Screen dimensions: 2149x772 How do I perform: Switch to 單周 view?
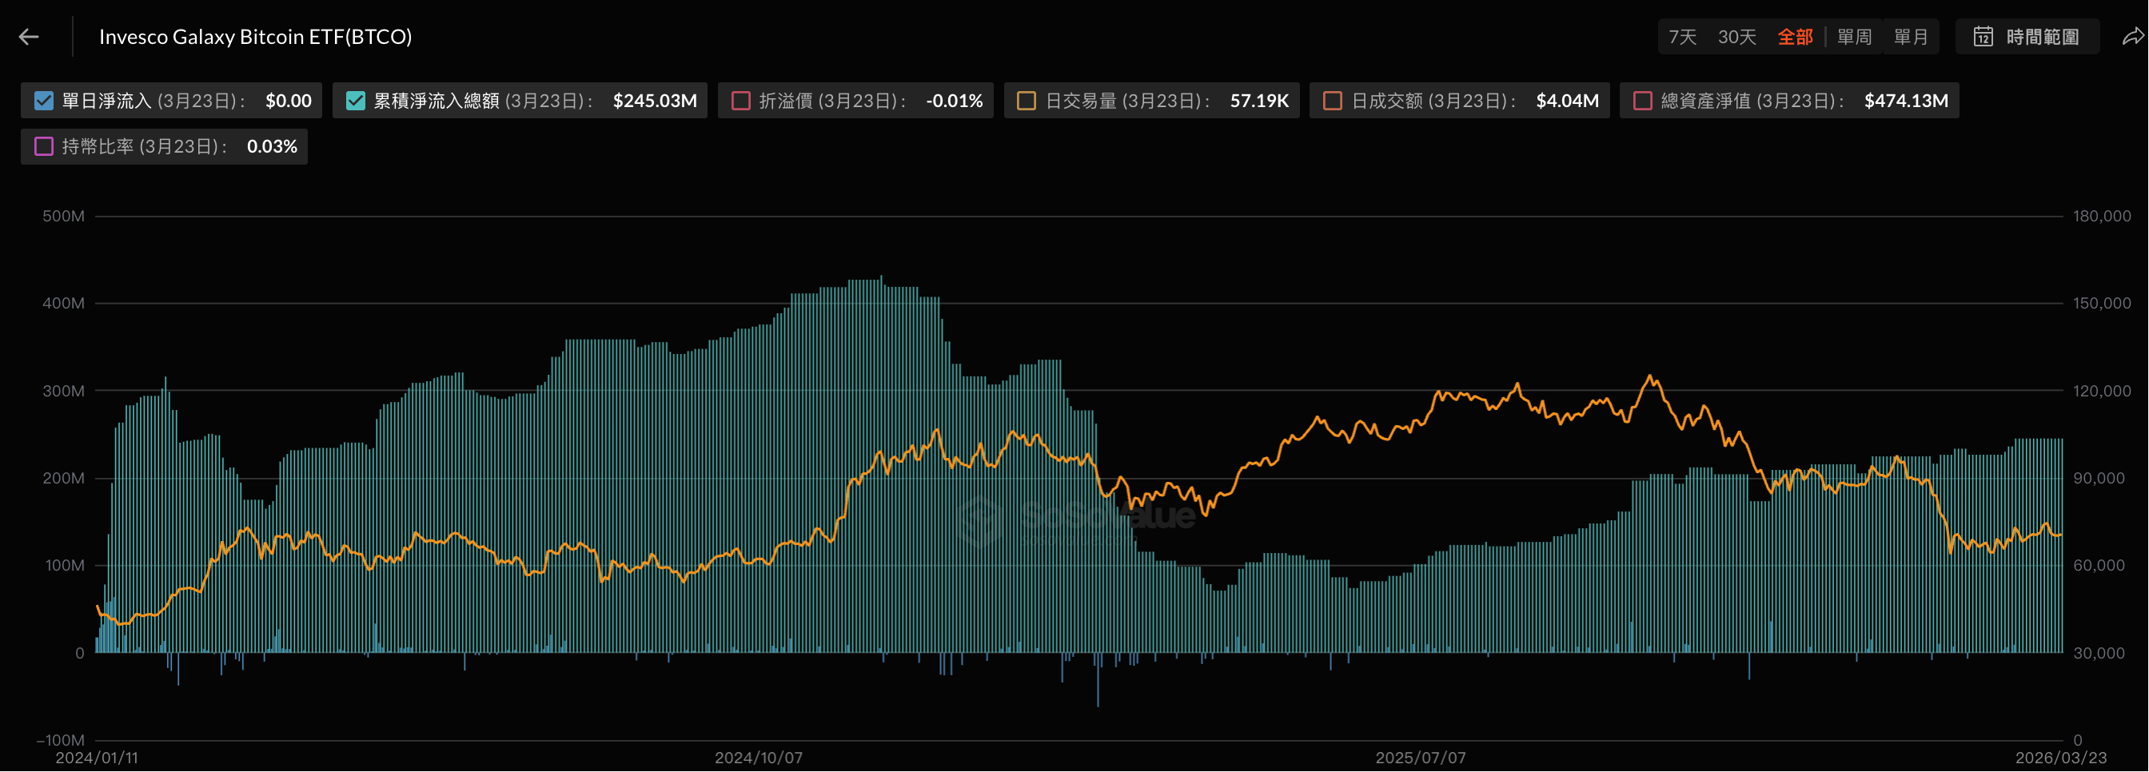click(x=1855, y=37)
